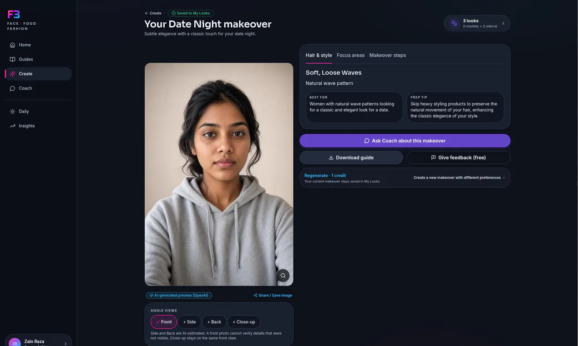Open the Makeover steps tab

(388, 55)
